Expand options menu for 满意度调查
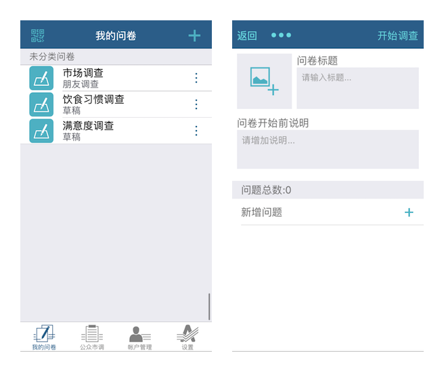 click(x=196, y=131)
